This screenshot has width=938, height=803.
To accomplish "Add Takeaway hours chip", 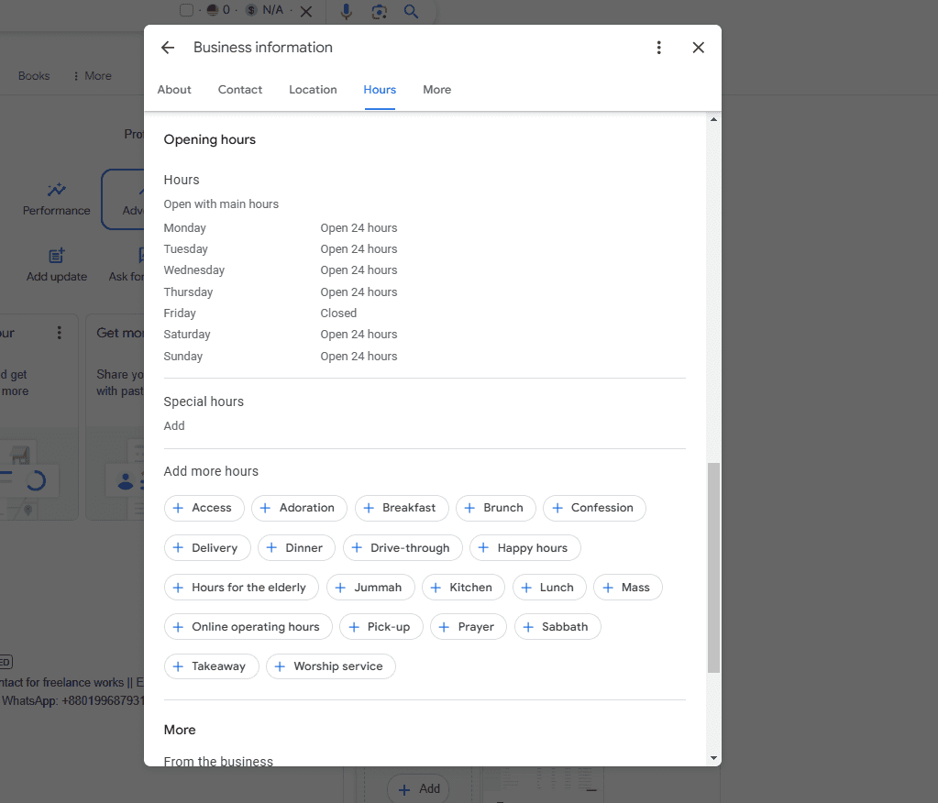I will 211,666.
